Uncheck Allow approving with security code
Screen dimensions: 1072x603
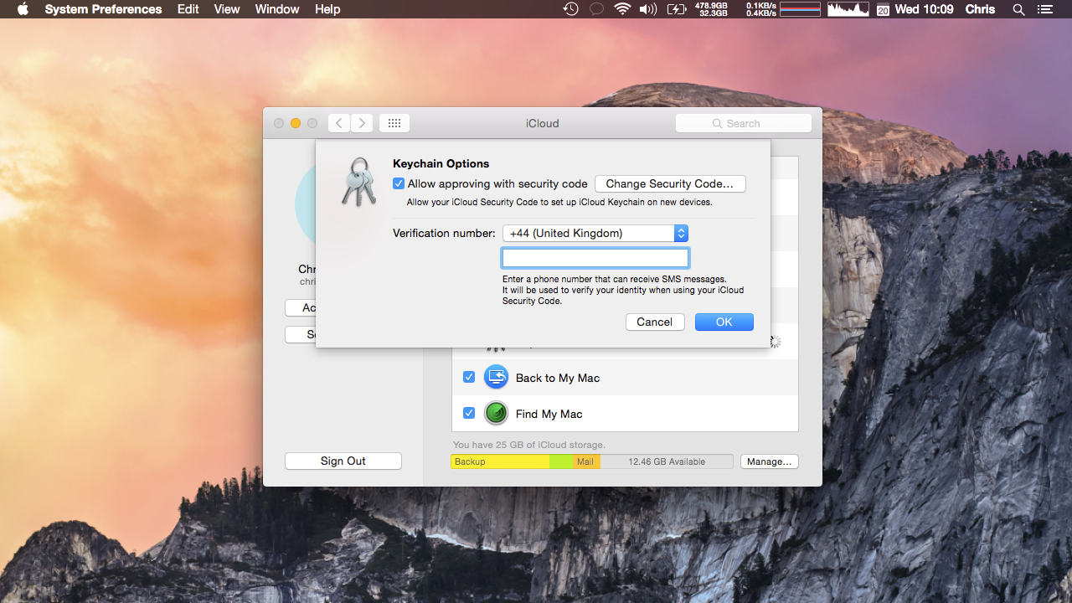399,183
